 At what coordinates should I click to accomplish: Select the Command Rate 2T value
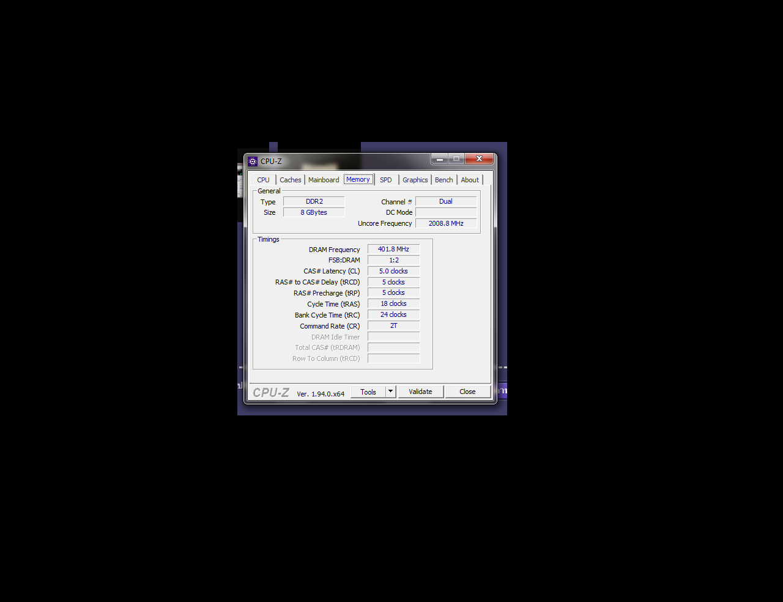(x=394, y=325)
